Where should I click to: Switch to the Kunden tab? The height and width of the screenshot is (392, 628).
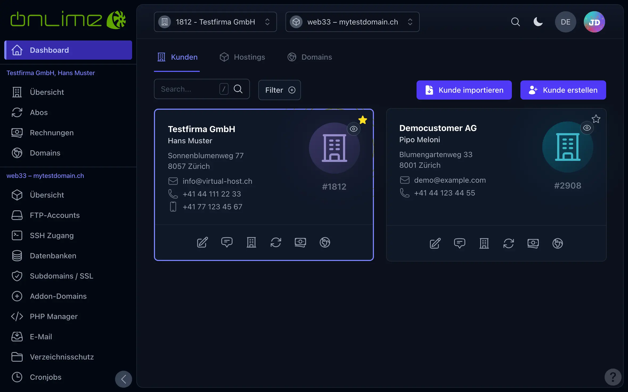177,57
